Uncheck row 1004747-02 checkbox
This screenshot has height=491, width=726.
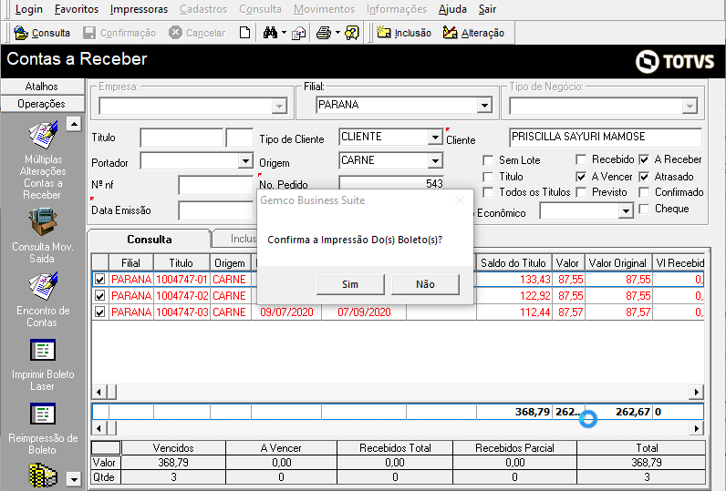[x=99, y=295]
